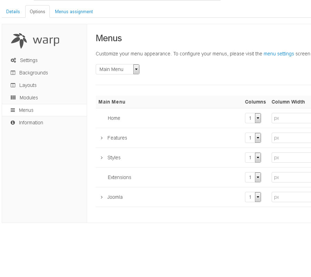
Task: Open the Columns dropdown for Extensions
Action: 253,177
